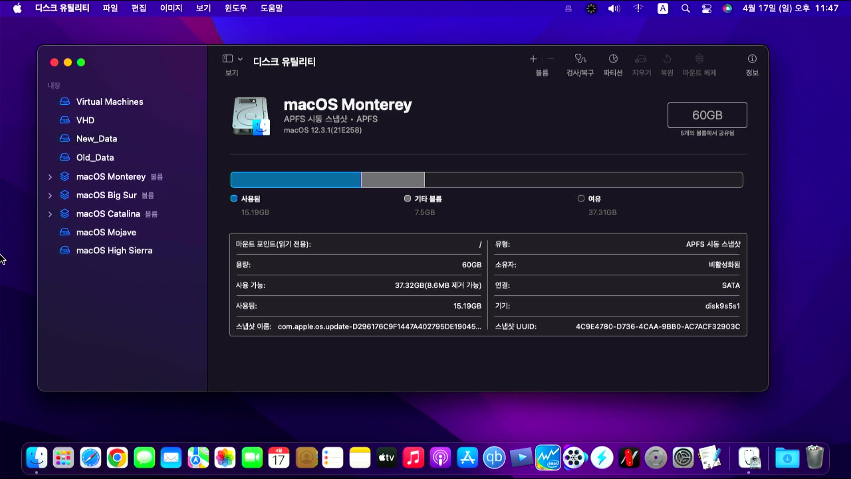Image resolution: width=851 pixels, height=479 pixels.
Task: Open the 윈도우 (Window) menu
Action: coord(235,8)
